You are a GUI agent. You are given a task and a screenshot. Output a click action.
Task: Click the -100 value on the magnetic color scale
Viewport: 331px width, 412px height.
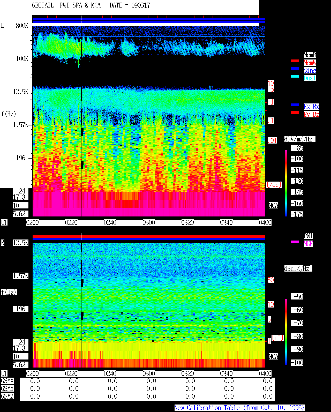tap(297, 363)
